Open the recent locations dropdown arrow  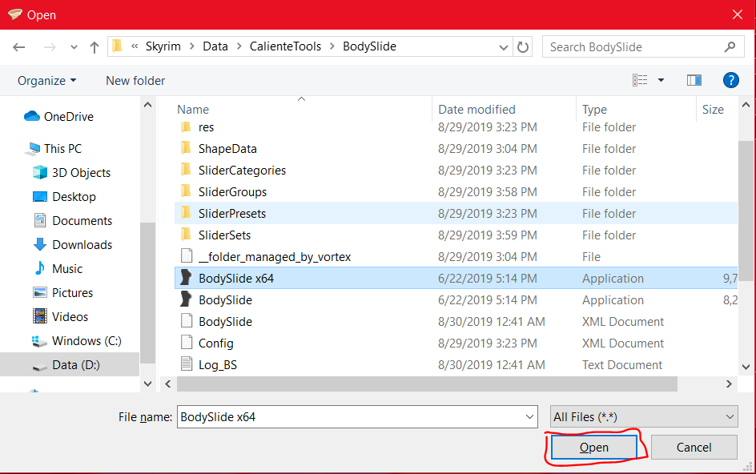click(74, 47)
